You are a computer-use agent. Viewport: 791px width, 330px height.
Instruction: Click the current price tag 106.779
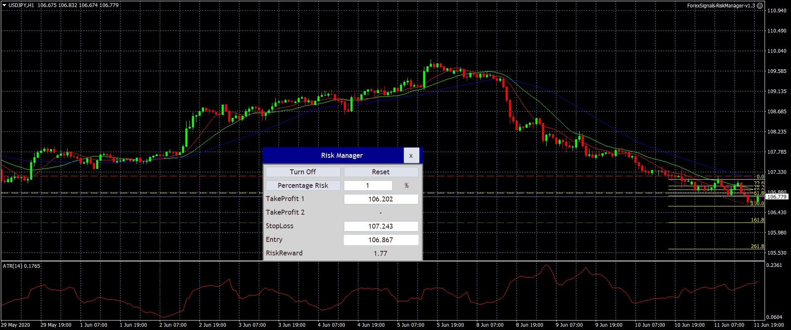click(x=777, y=197)
